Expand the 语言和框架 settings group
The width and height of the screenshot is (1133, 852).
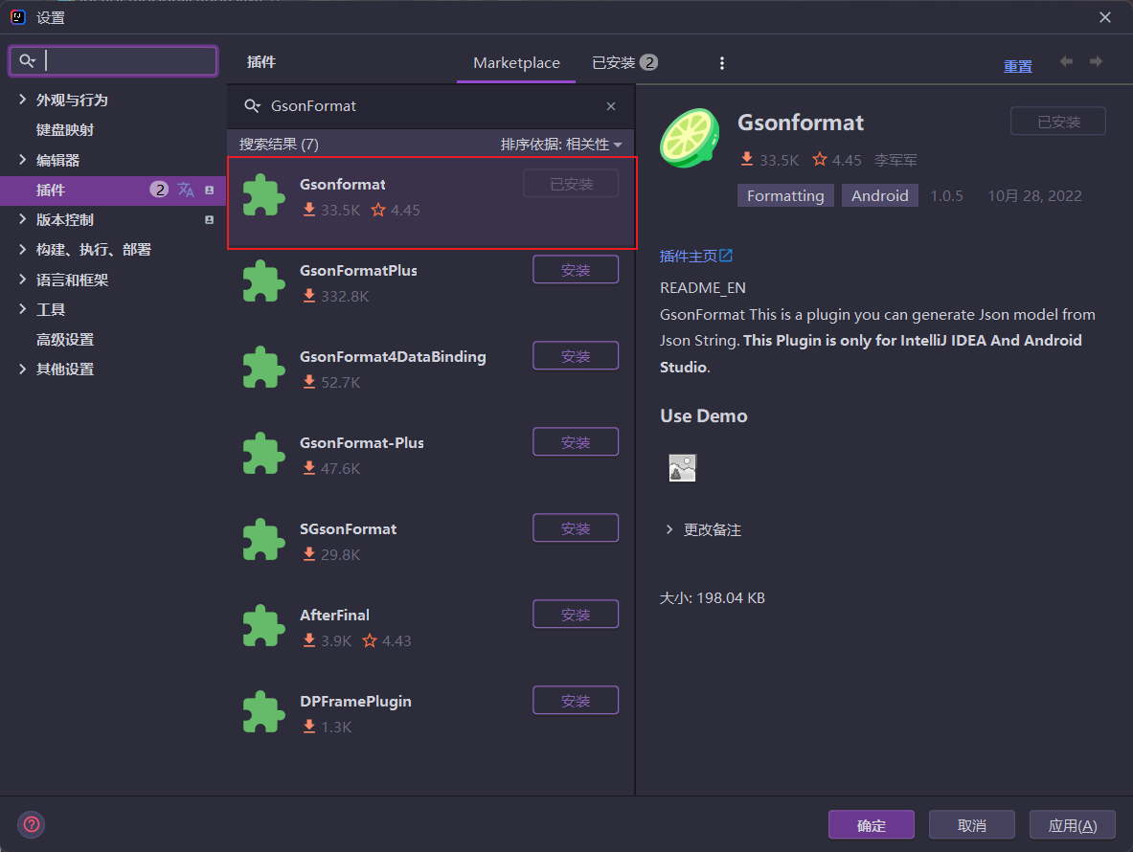22,280
